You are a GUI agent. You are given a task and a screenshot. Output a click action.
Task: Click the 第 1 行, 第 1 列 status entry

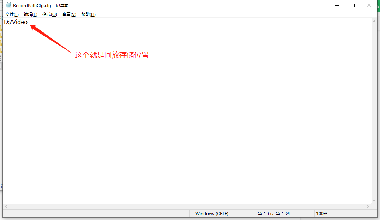click(x=273, y=213)
